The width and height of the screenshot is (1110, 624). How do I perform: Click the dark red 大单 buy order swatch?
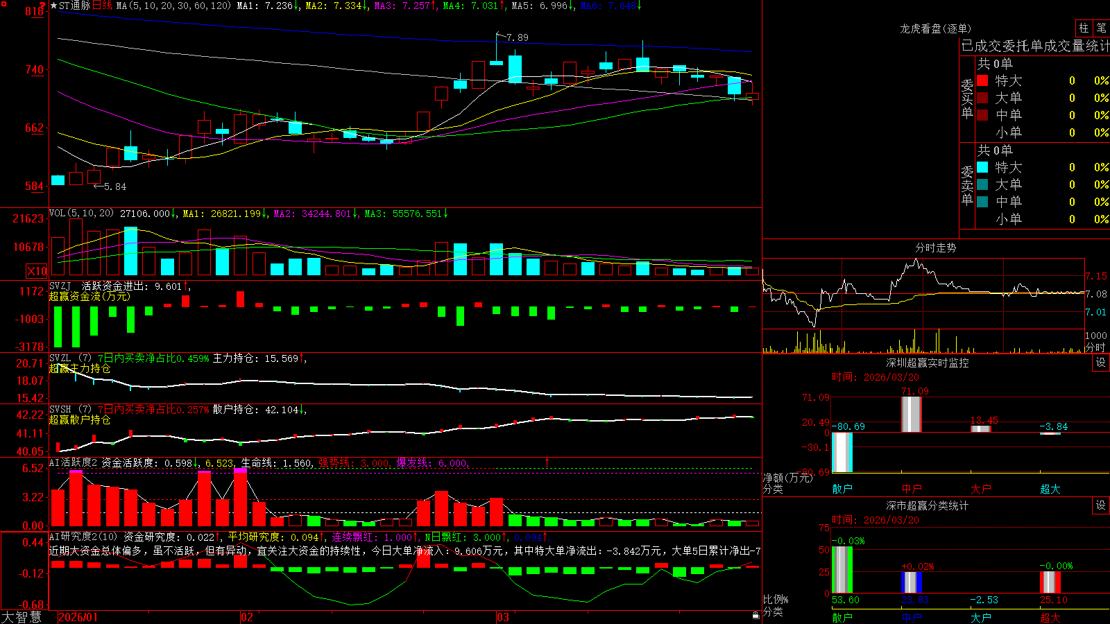coord(982,98)
